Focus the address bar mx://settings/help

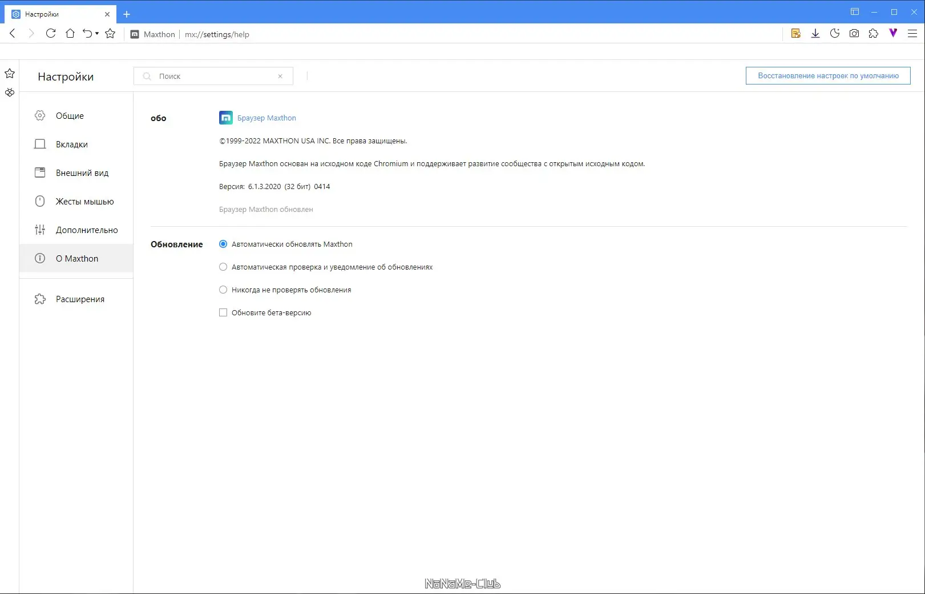pyautogui.click(x=217, y=34)
